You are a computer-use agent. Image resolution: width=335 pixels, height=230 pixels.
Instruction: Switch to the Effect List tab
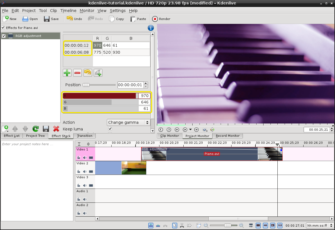pyautogui.click(x=12, y=136)
